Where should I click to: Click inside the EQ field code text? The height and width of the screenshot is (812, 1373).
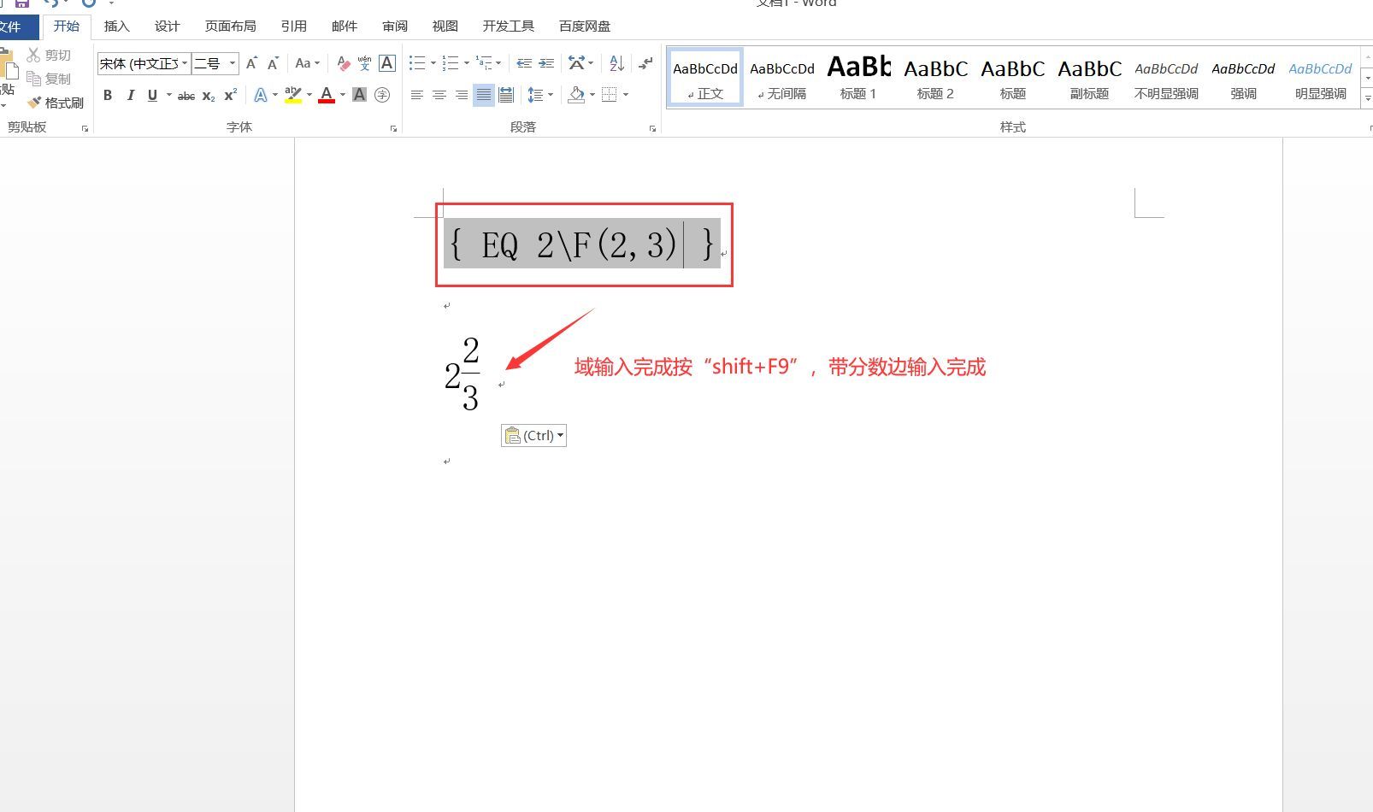tap(581, 244)
